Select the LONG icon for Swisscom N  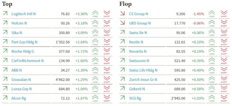(212, 61)
